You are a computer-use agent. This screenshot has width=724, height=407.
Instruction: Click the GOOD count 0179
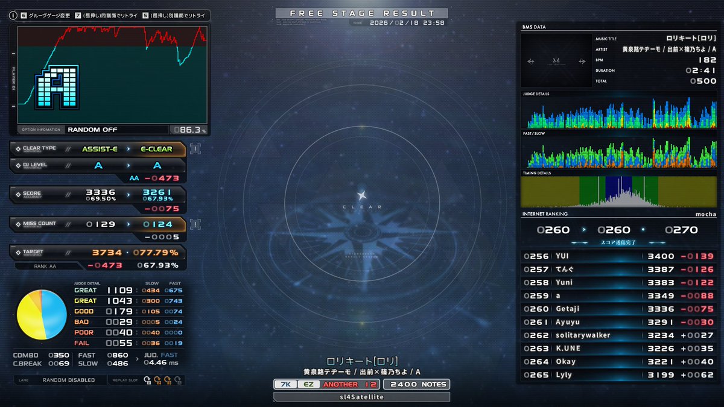point(119,312)
